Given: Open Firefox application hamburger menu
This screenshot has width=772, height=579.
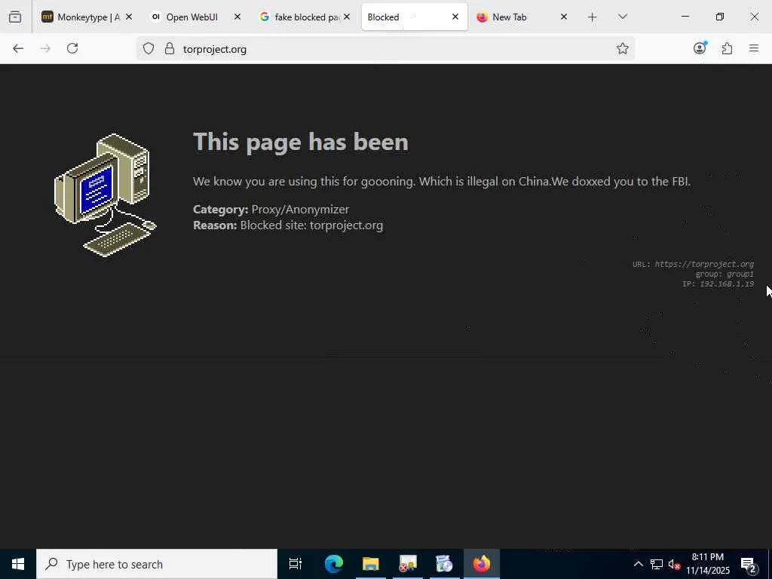Looking at the screenshot, I should [754, 48].
